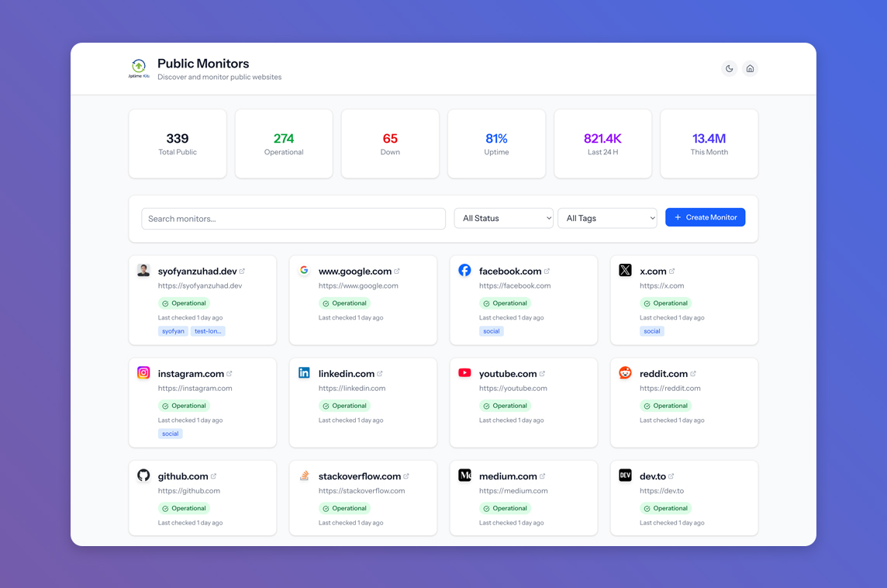Click the X logo icon
887x588 pixels.
[625, 270]
